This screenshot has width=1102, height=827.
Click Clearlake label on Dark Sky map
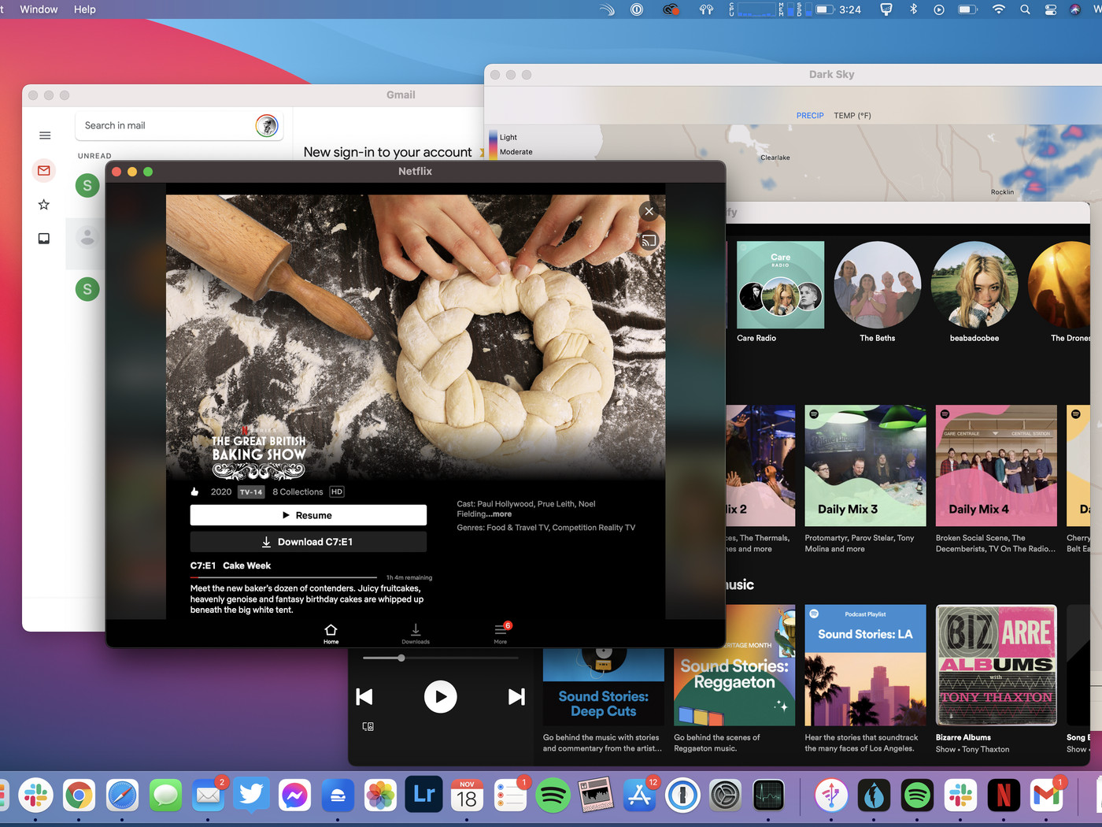775,158
